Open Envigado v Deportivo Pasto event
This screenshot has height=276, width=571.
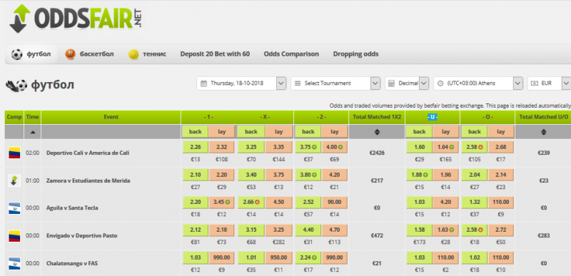(x=83, y=235)
